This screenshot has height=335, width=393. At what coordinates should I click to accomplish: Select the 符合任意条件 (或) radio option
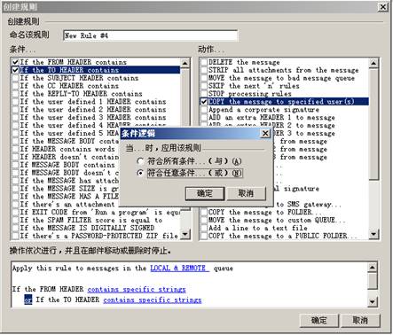pos(140,173)
